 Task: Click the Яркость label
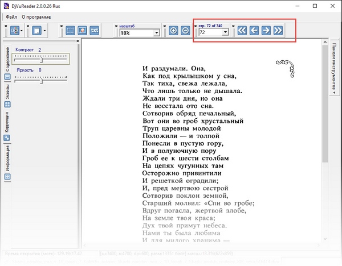pyautogui.click(x=25, y=70)
